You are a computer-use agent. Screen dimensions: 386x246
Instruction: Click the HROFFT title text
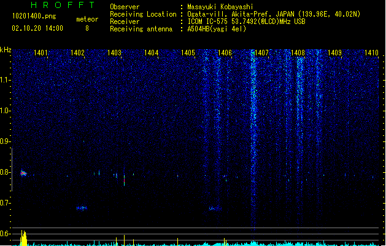(63, 5)
